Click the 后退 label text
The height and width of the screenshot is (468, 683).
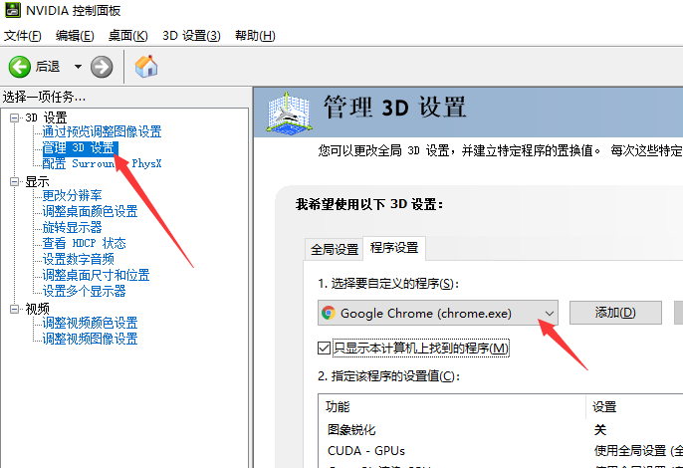pos(48,67)
